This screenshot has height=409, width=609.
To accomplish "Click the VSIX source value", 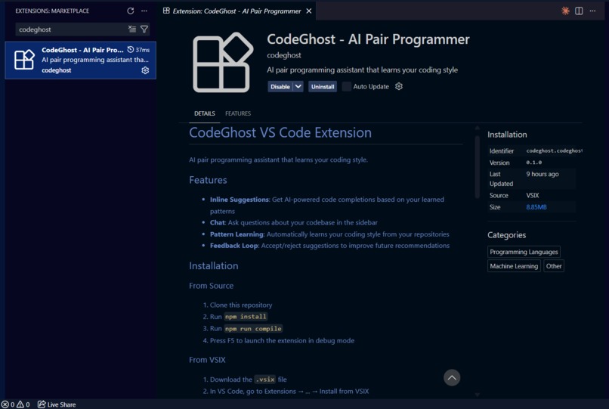I will click(x=533, y=196).
